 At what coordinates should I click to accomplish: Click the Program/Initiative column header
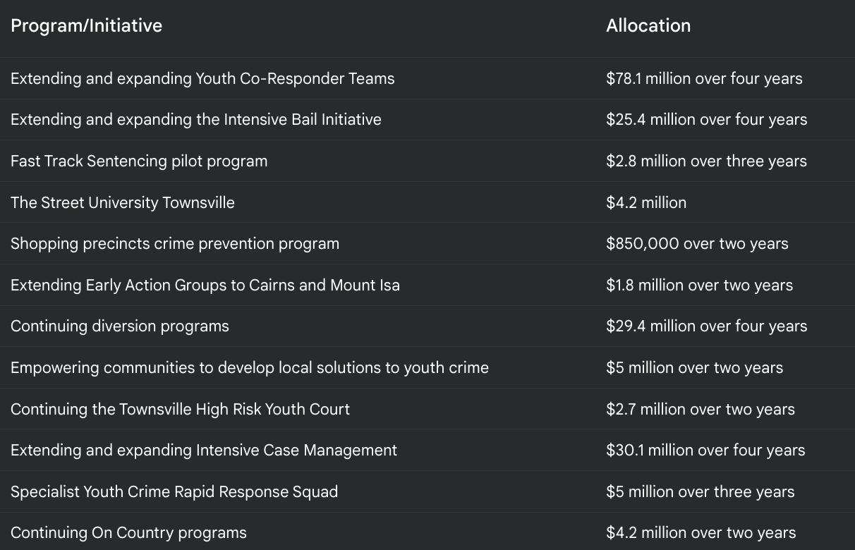(86, 25)
